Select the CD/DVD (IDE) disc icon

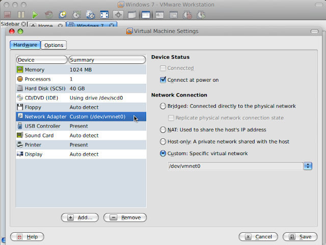click(20, 97)
